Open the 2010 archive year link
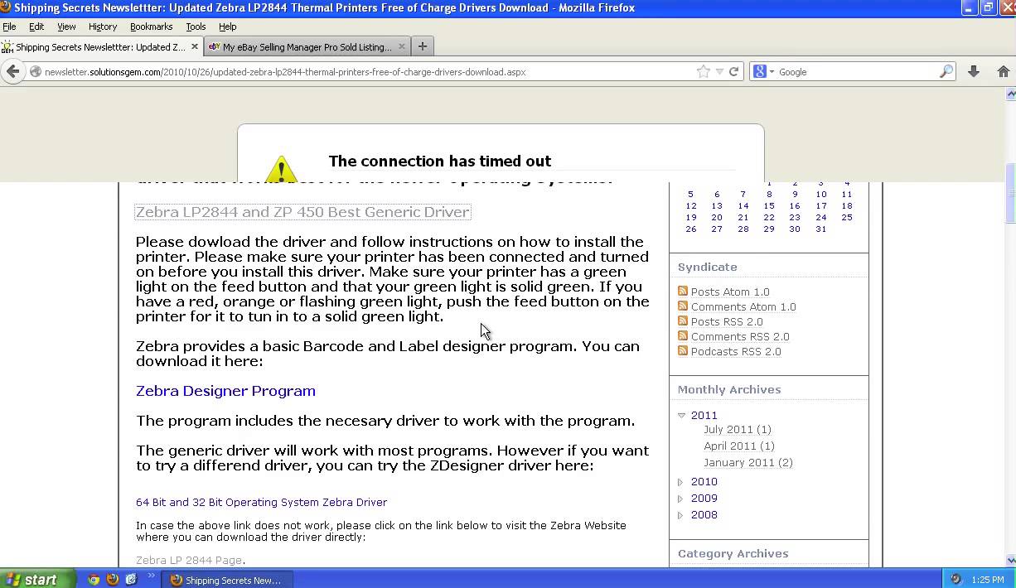Image resolution: width=1016 pixels, height=588 pixels. (704, 481)
